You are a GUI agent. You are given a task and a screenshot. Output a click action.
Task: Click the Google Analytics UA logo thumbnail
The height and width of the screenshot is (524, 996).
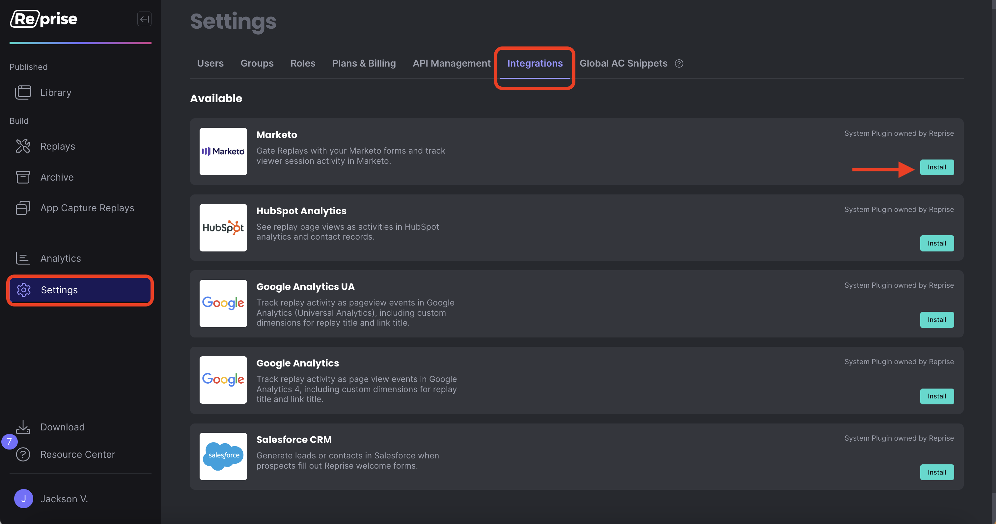223,304
